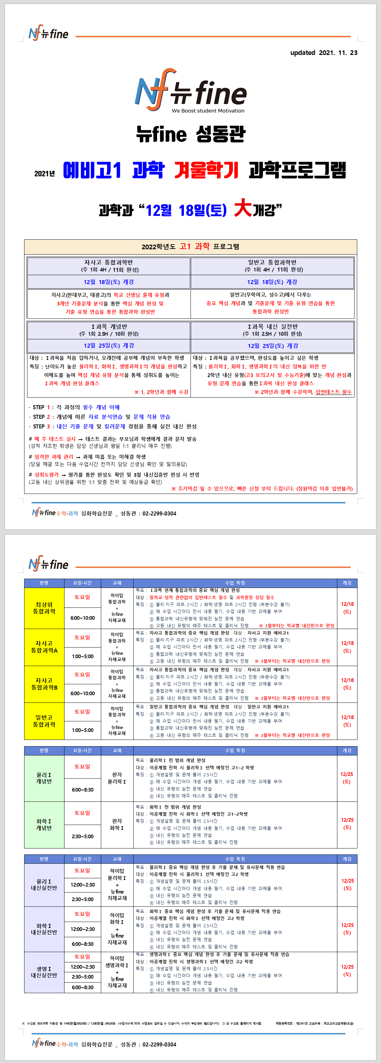
Task: Select the '자사고 통합과학반' header cell
Action: 109,266
